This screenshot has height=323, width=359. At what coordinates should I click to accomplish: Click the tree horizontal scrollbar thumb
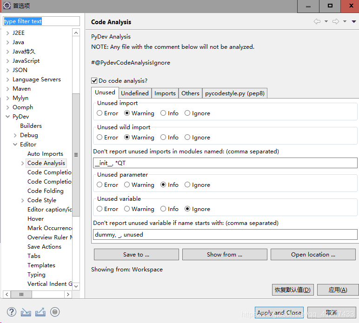click(x=21, y=294)
